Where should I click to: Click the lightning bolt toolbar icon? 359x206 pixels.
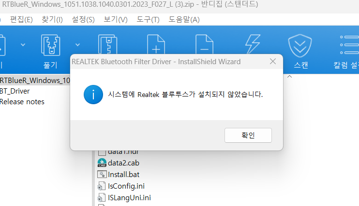[253, 44]
